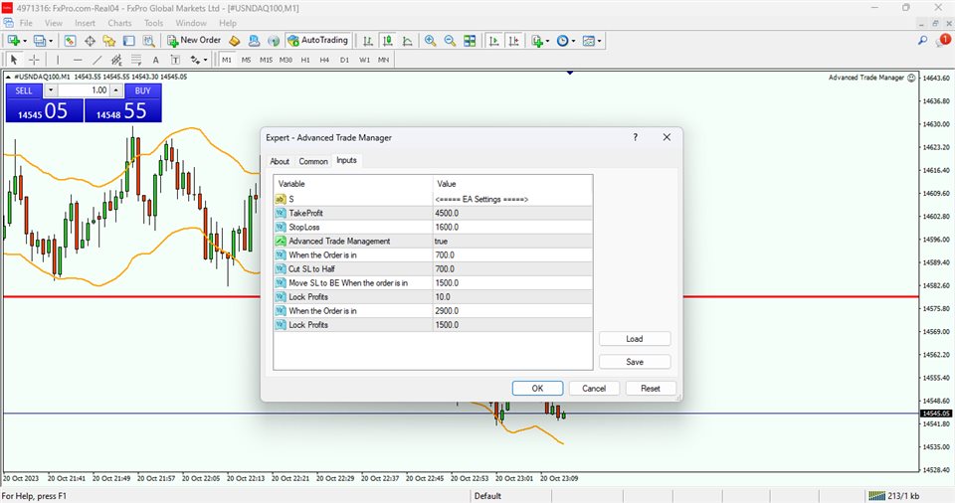This screenshot has width=955, height=503.
Task: Open the Signals person icon
Action: click(x=254, y=41)
